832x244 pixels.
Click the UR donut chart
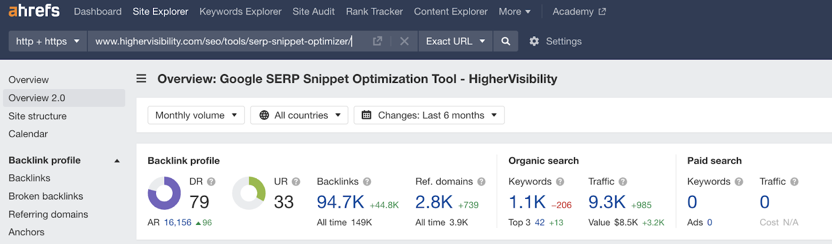(x=249, y=193)
